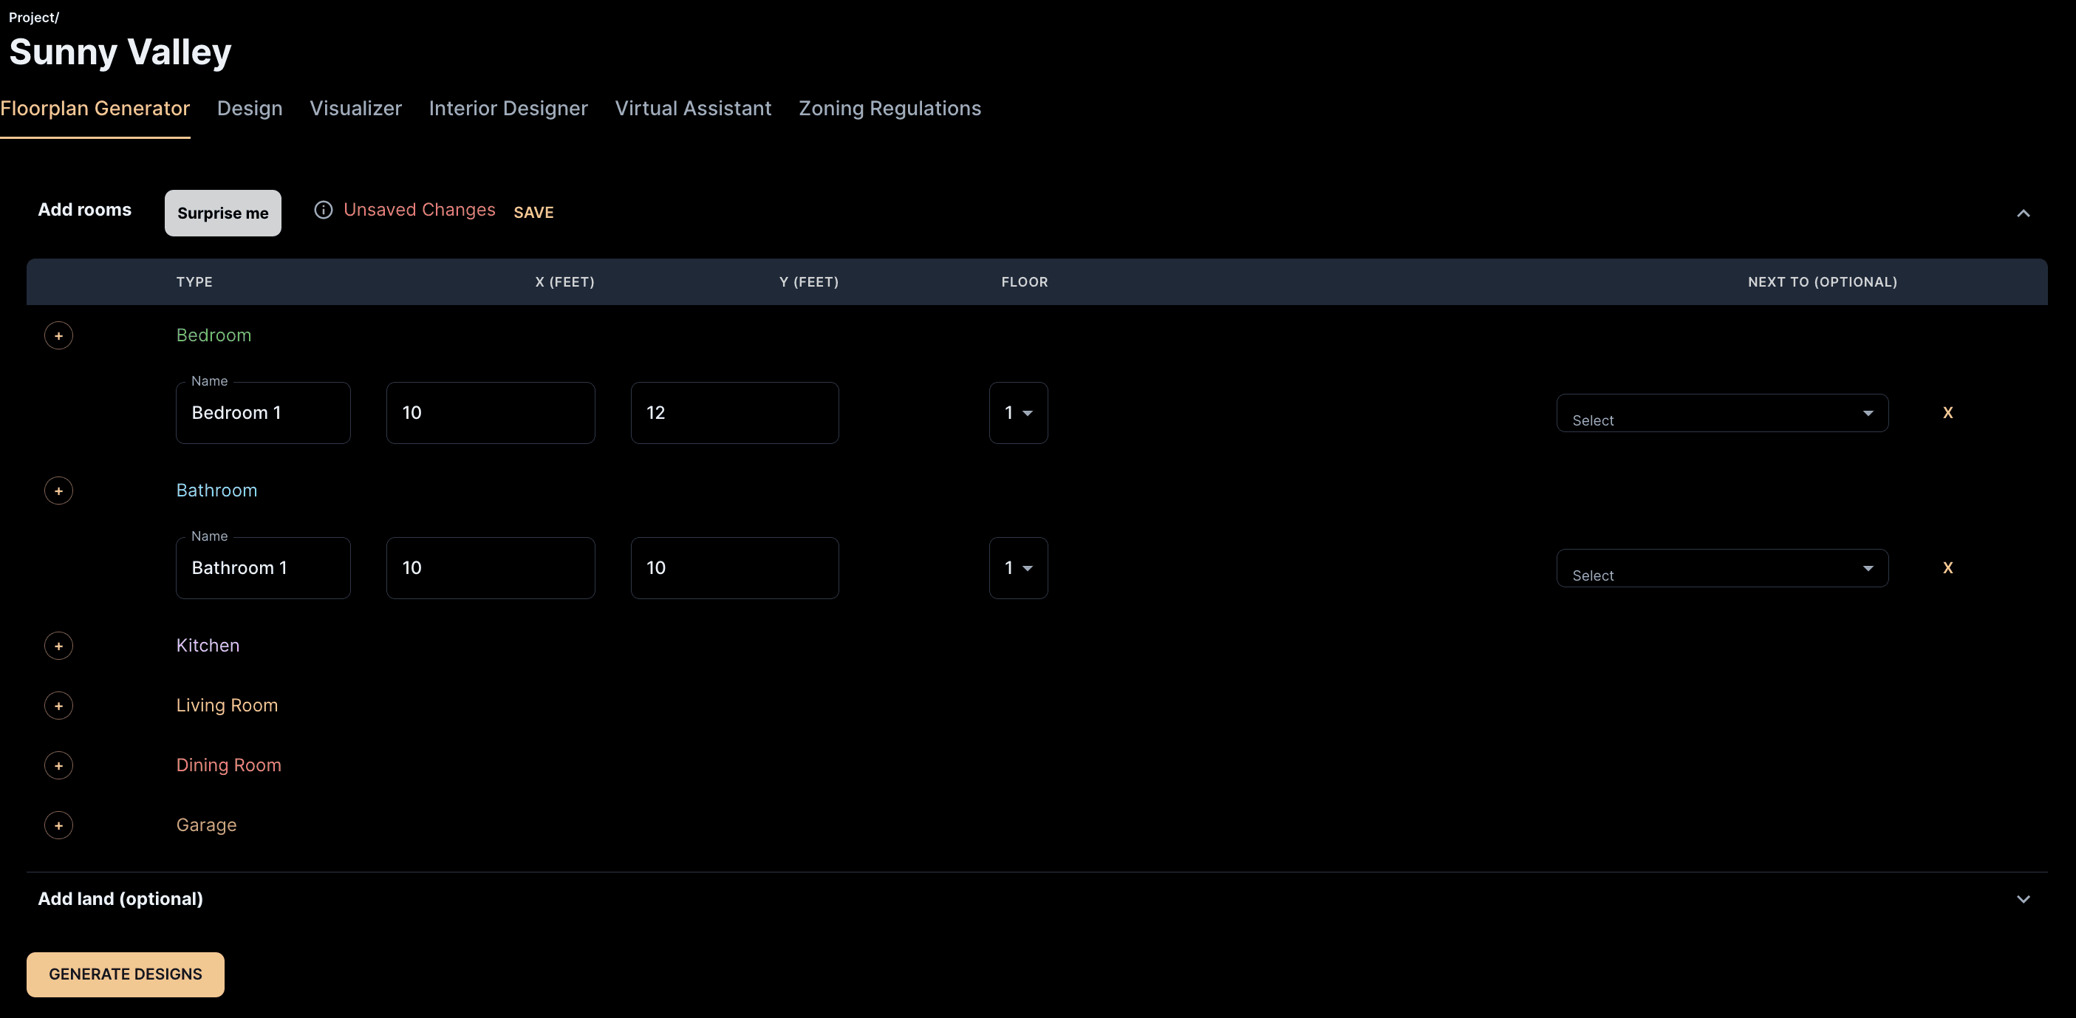The height and width of the screenshot is (1018, 2076).
Task: Open floor dropdown for Bathroom 1
Action: tap(1018, 568)
